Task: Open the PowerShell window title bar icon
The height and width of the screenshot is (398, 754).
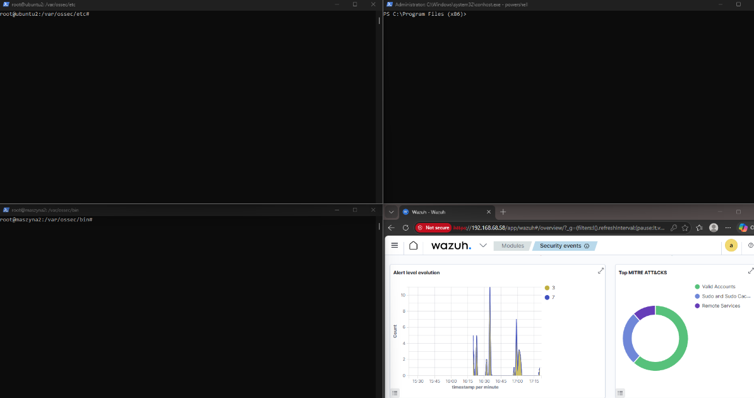Action: coord(390,4)
